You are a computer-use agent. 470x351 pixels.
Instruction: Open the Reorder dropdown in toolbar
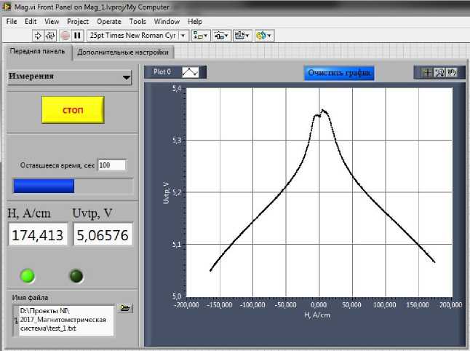click(264, 35)
